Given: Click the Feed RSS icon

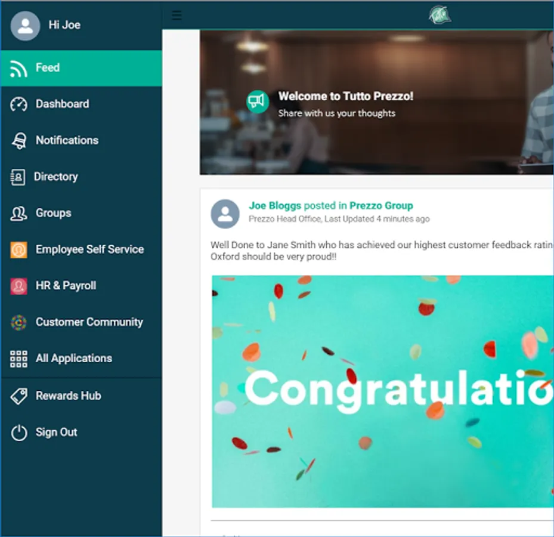Looking at the screenshot, I should 18,69.
